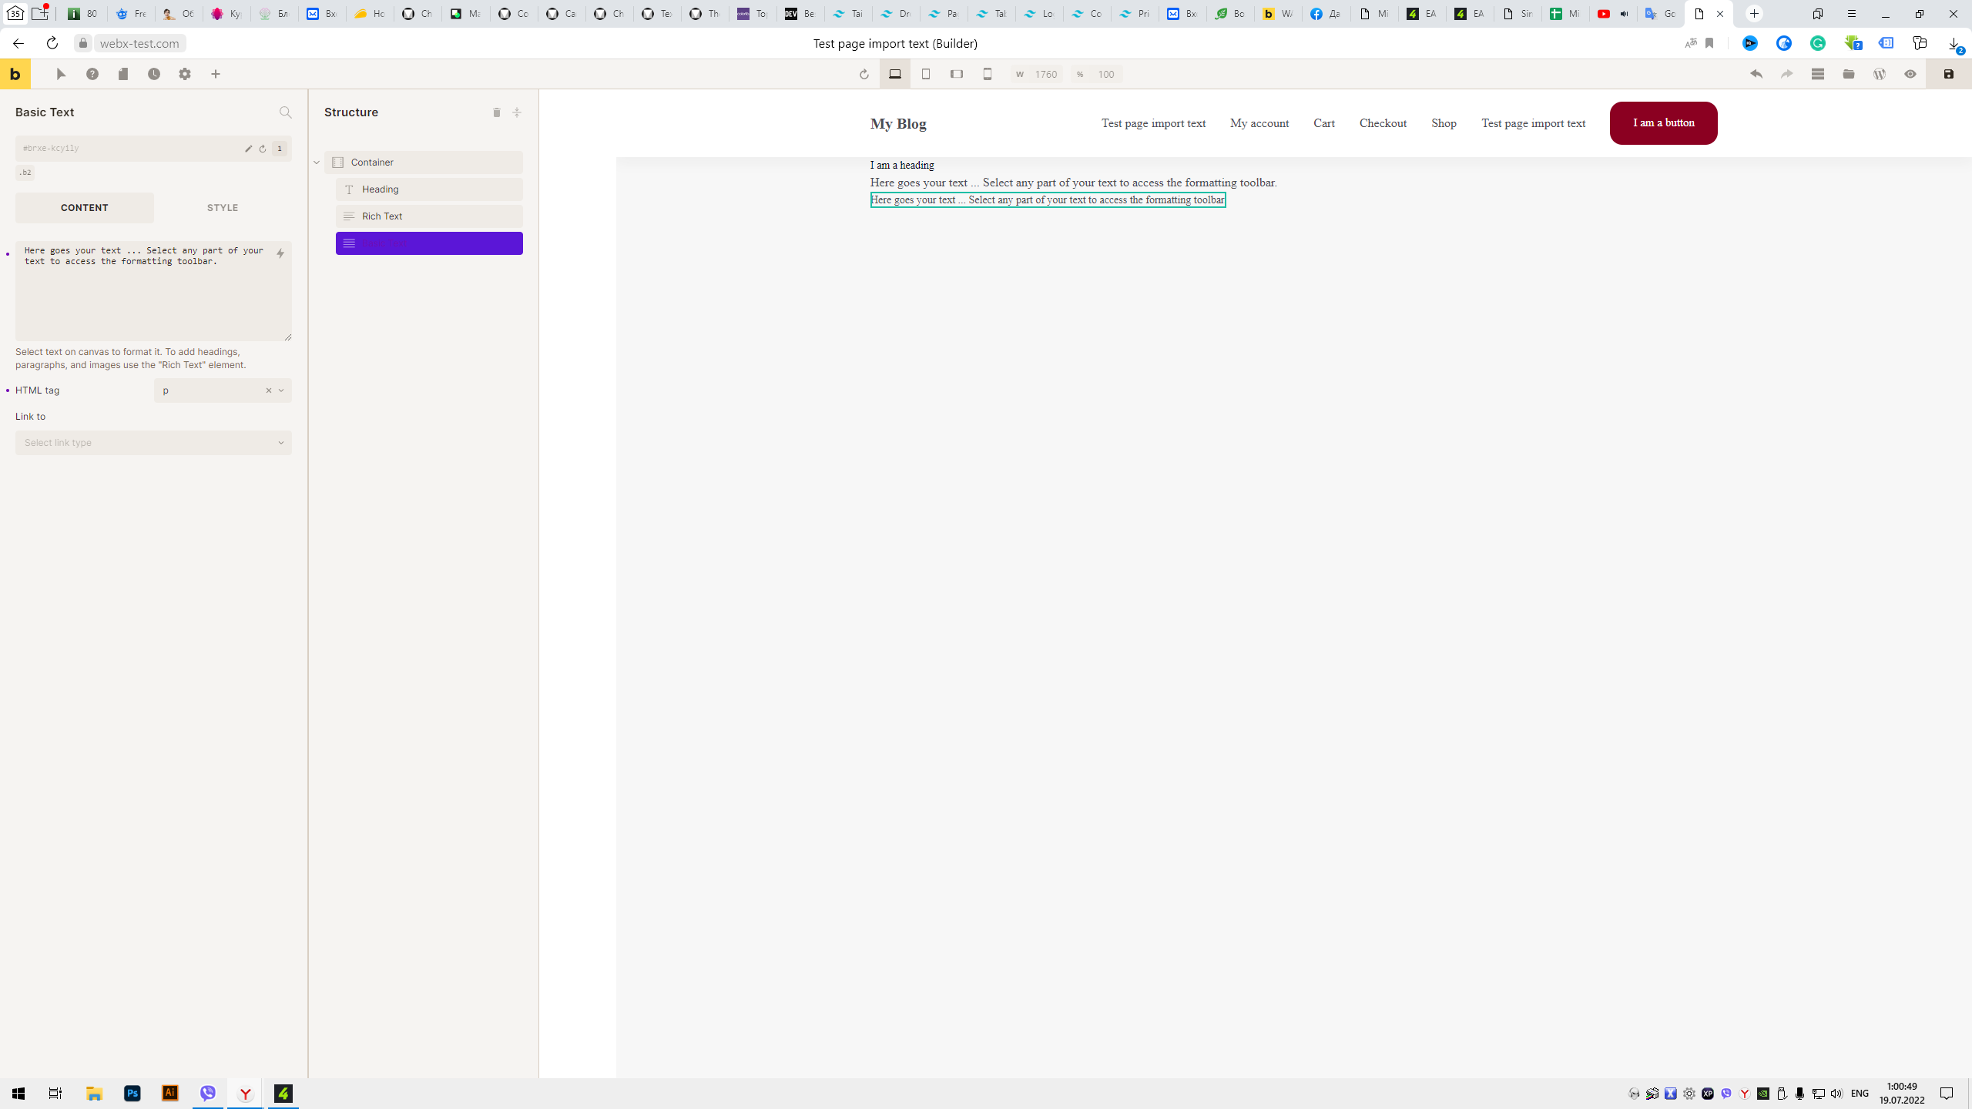The width and height of the screenshot is (1972, 1109).
Task: Open the HTML tag dropdown showing p
Action: click(223, 390)
